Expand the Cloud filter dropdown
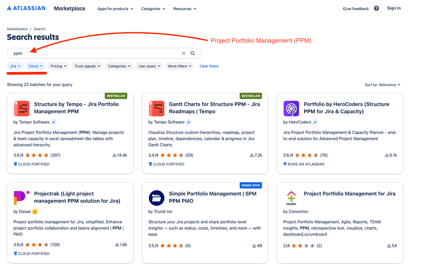The height and width of the screenshot is (266, 425). click(35, 66)
